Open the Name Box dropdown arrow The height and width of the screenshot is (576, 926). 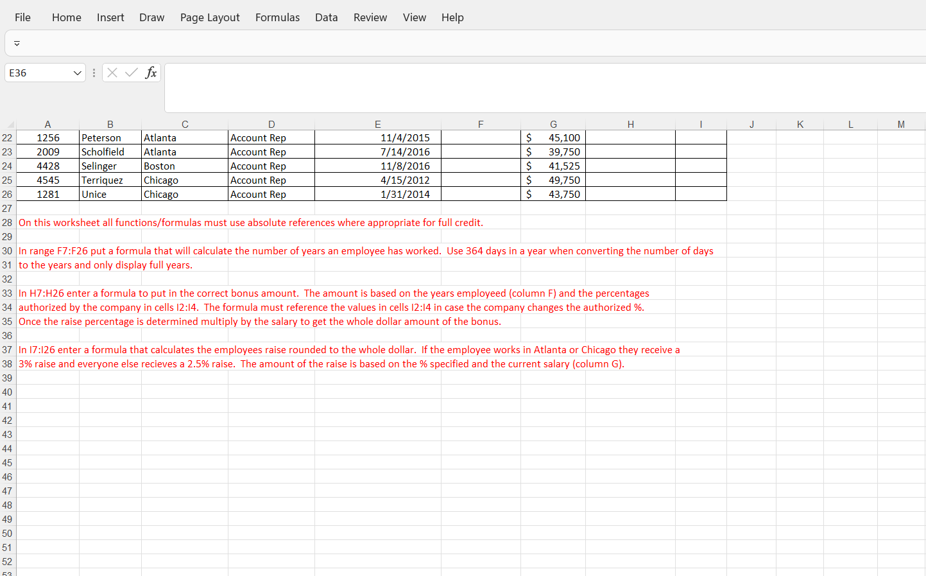pyautogui.click(x=76, y=73)
